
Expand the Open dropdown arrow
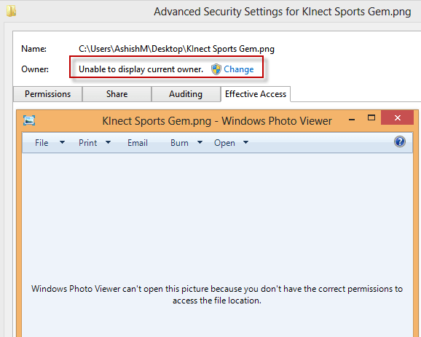(x=245, y=142)
